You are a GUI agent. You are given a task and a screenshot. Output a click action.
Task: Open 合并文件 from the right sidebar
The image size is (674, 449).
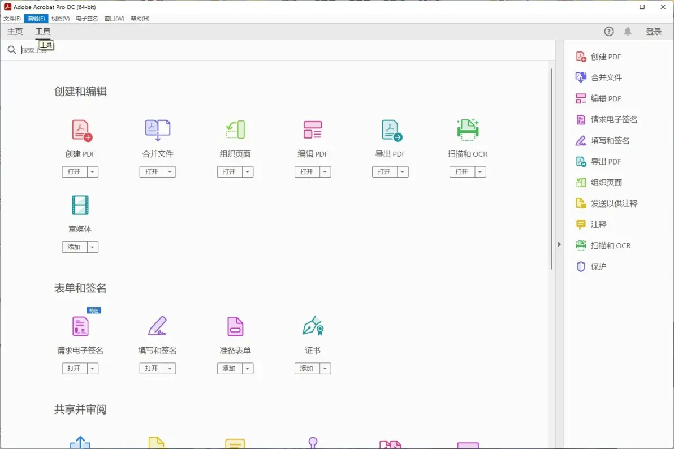(599, 77)
